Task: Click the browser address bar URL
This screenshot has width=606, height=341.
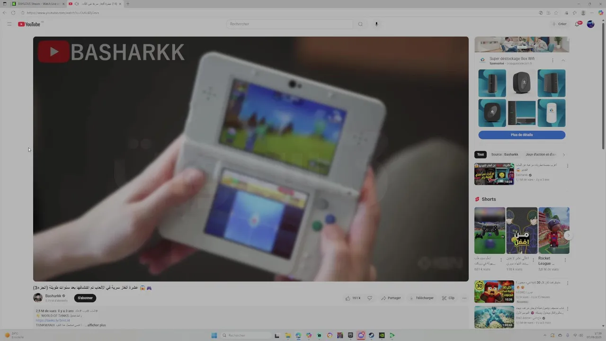Action: [63, 13]
